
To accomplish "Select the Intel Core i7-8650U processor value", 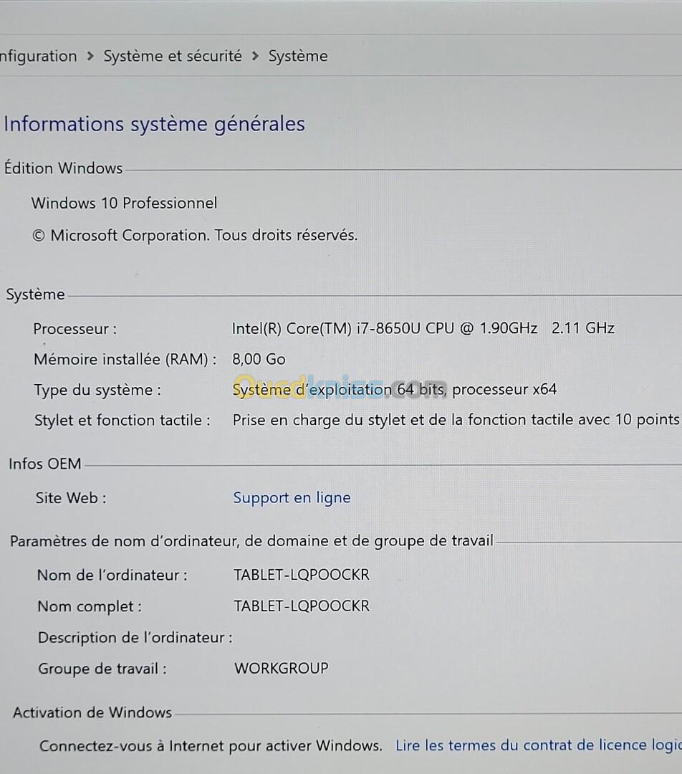I will (x=423, y=328).
